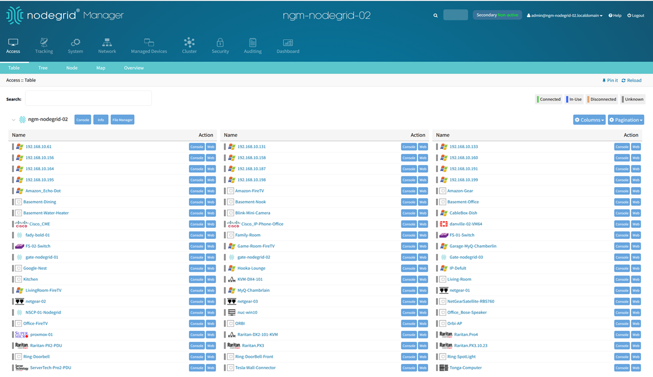
Task: Open the Cisco_CME device link
Action: click(39, 224)
